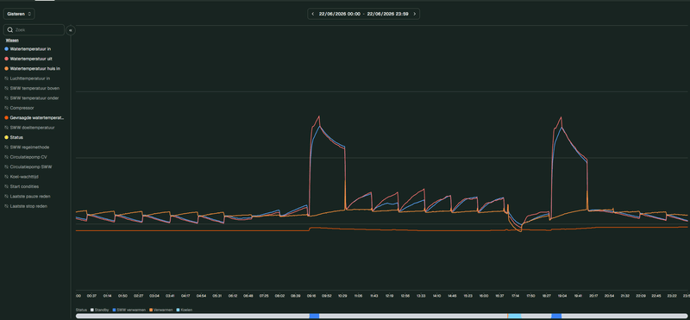Click the Standby legend entry
690x320 pixels.
99,310
